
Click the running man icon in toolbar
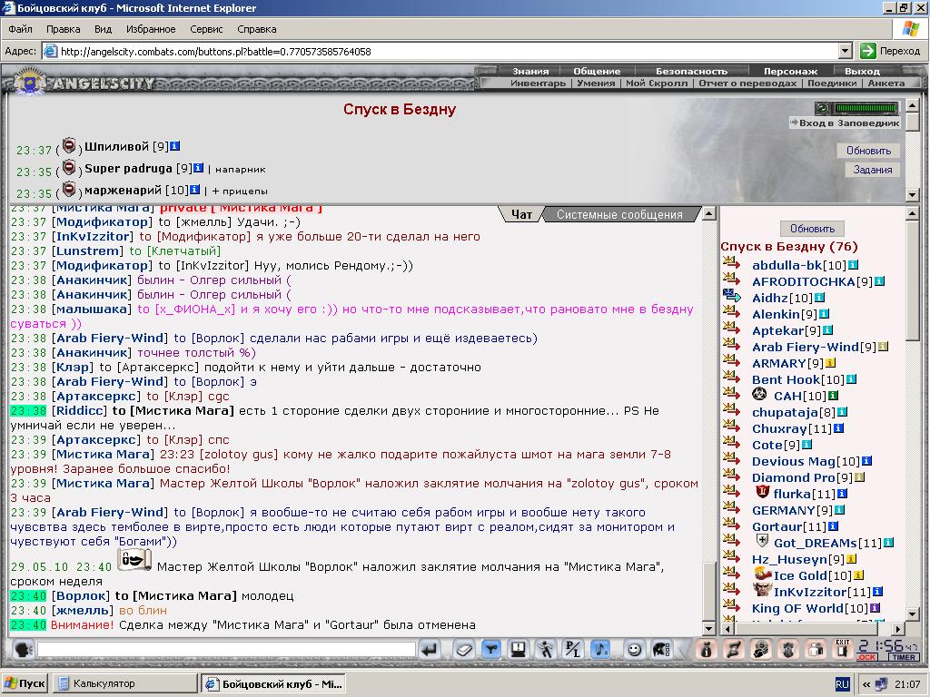pos(546,650)
